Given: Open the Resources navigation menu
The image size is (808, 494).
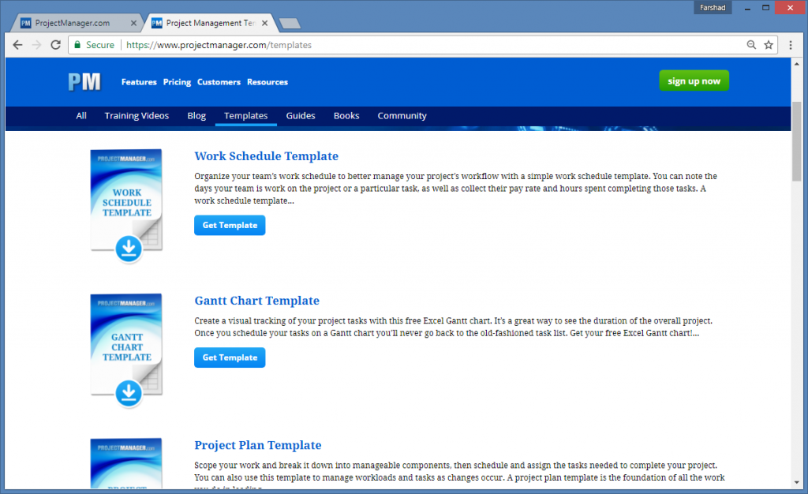Looking at the screenshot, I should tap(267, 82).
